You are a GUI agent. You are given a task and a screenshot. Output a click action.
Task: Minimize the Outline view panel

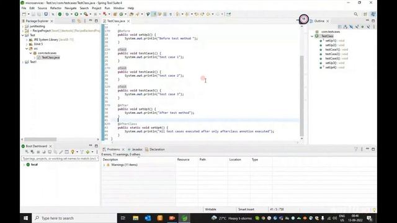[368, 20]
